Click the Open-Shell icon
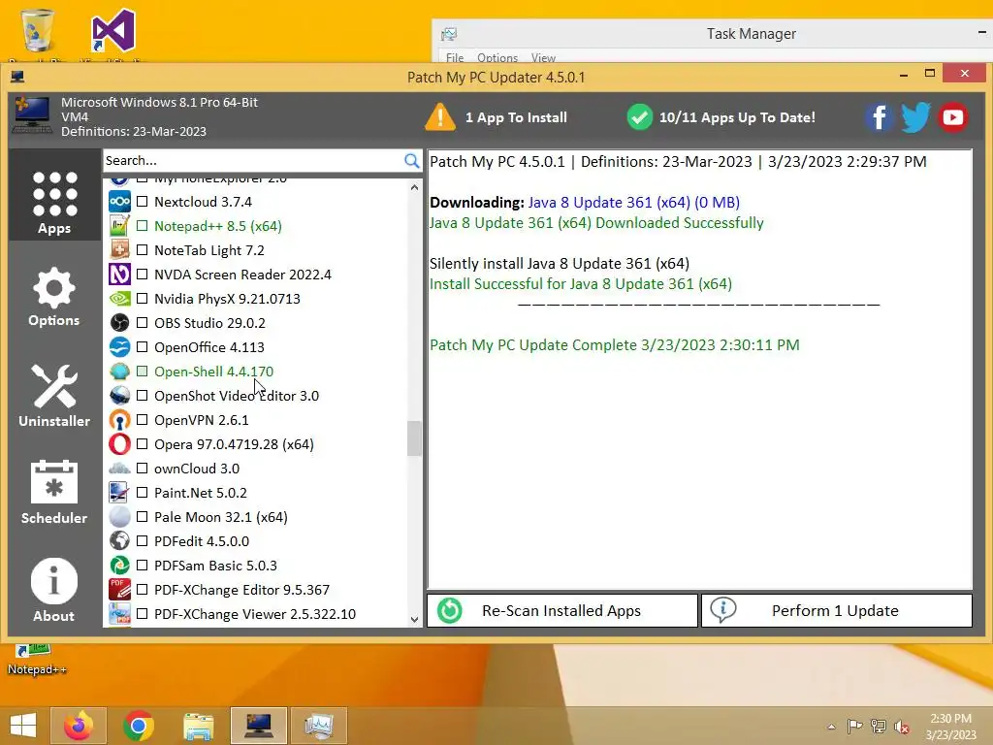Screen dimensions: 993x745 119,372
